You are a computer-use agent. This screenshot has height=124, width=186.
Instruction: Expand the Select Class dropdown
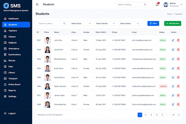point(81,24)
